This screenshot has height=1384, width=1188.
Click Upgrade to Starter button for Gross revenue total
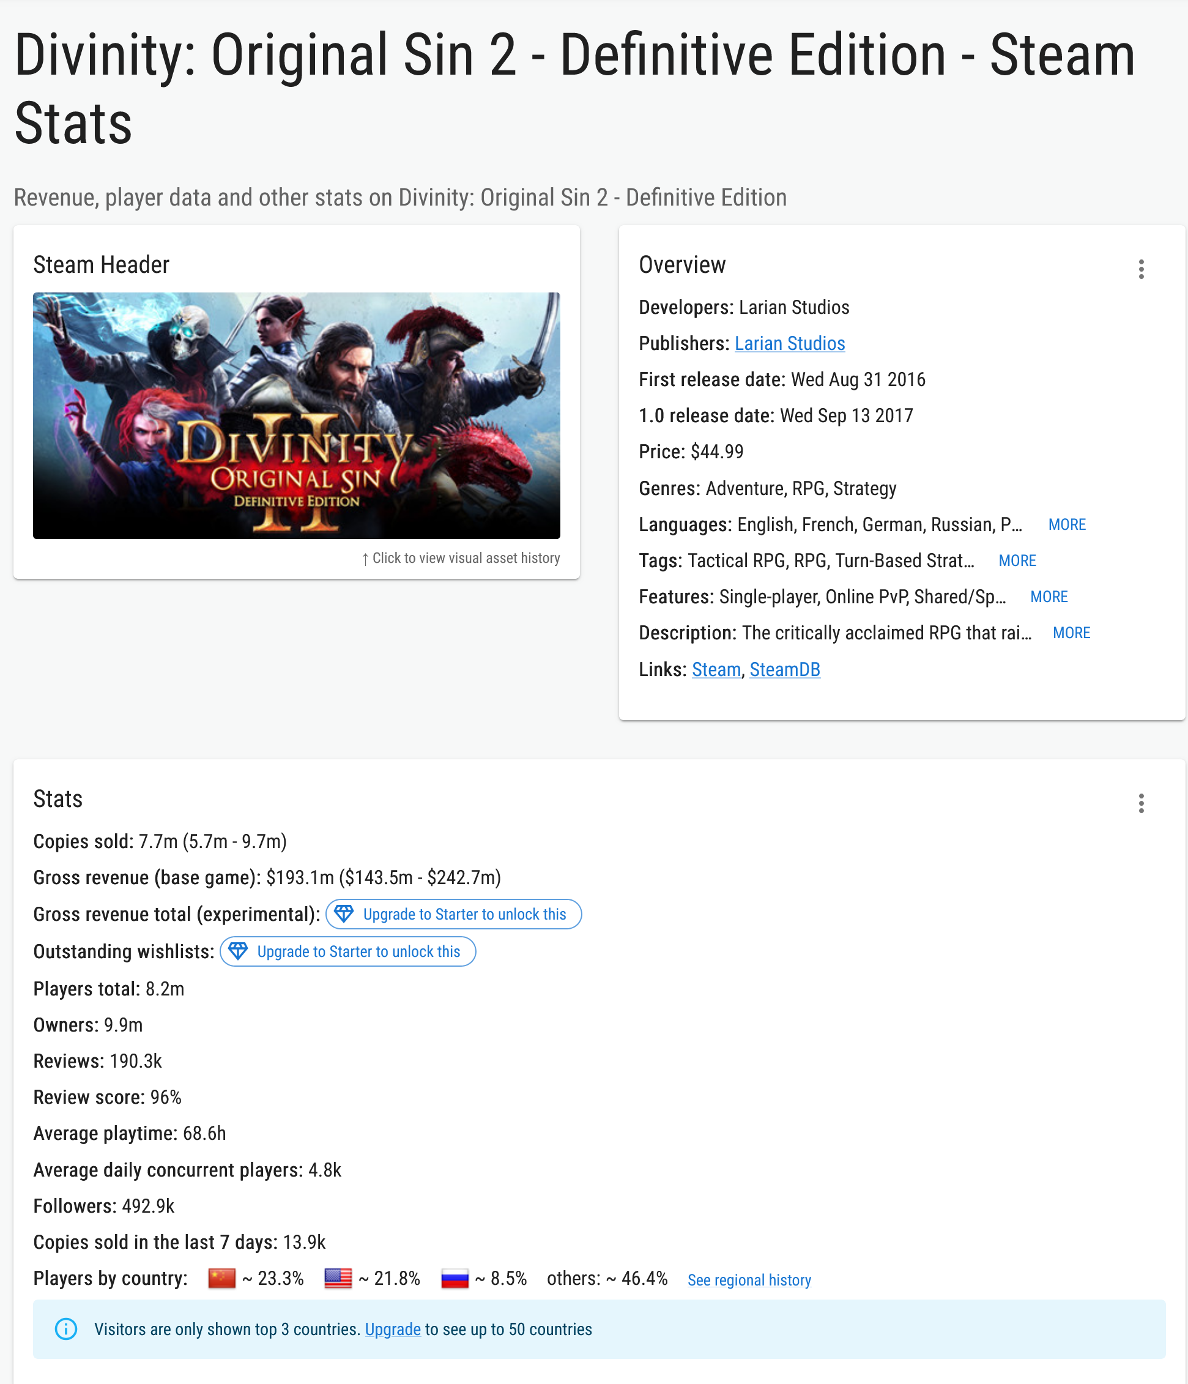[453, 913]
